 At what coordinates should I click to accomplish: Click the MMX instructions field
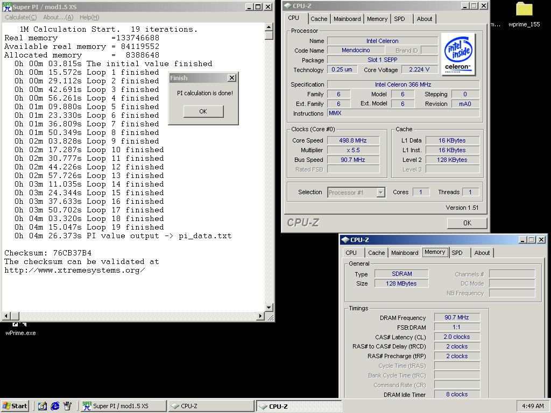[403, 113]
